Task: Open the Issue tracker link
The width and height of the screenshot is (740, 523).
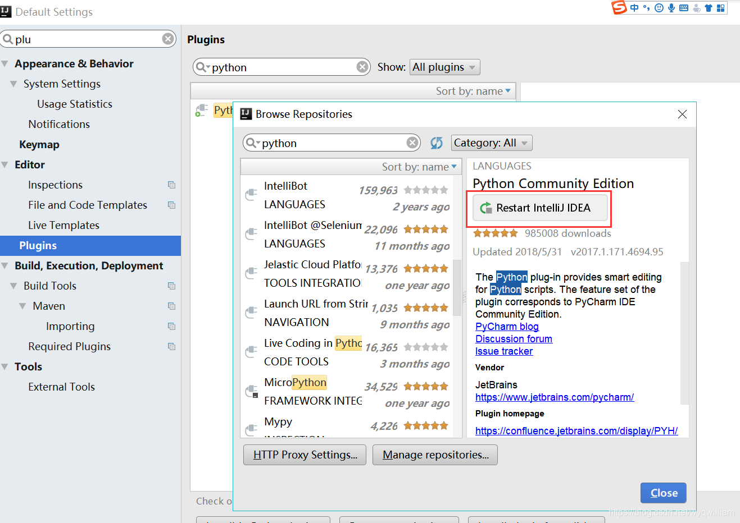Action: tap(504, 351)
